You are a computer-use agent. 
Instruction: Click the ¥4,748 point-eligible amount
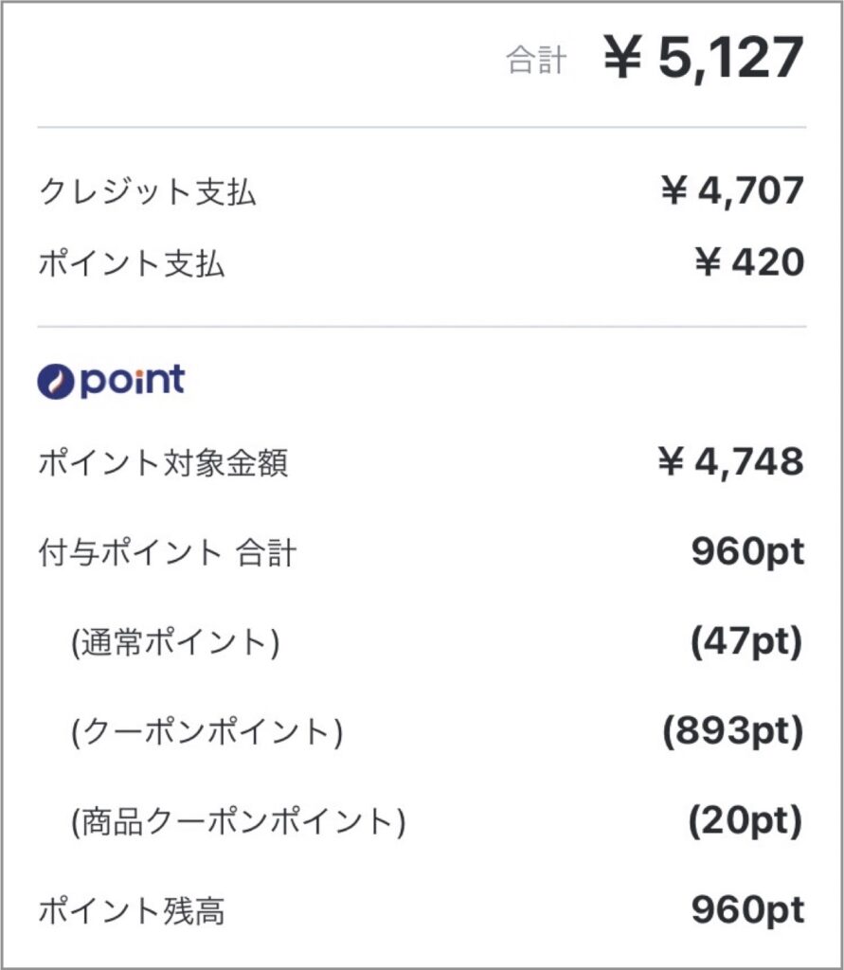(x=730, y=461)
